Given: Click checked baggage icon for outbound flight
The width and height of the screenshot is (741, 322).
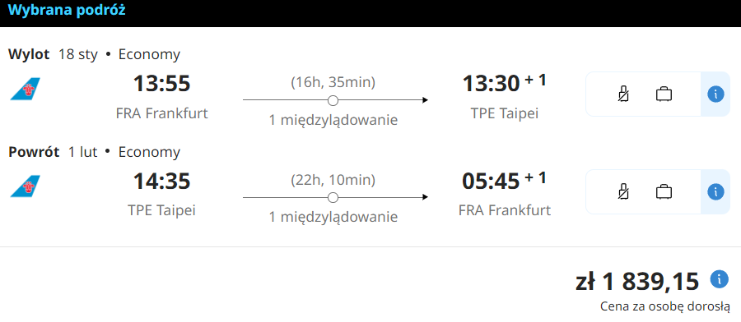Looking at the screenshot, I should click(664, 94).
